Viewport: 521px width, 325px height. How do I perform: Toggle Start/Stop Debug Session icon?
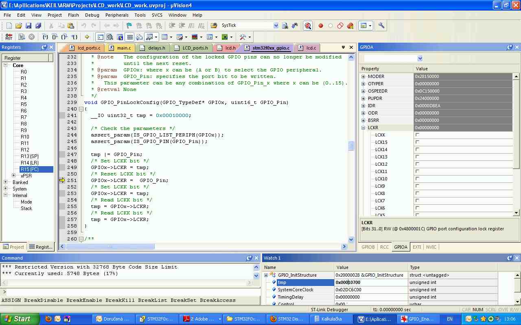308,26
